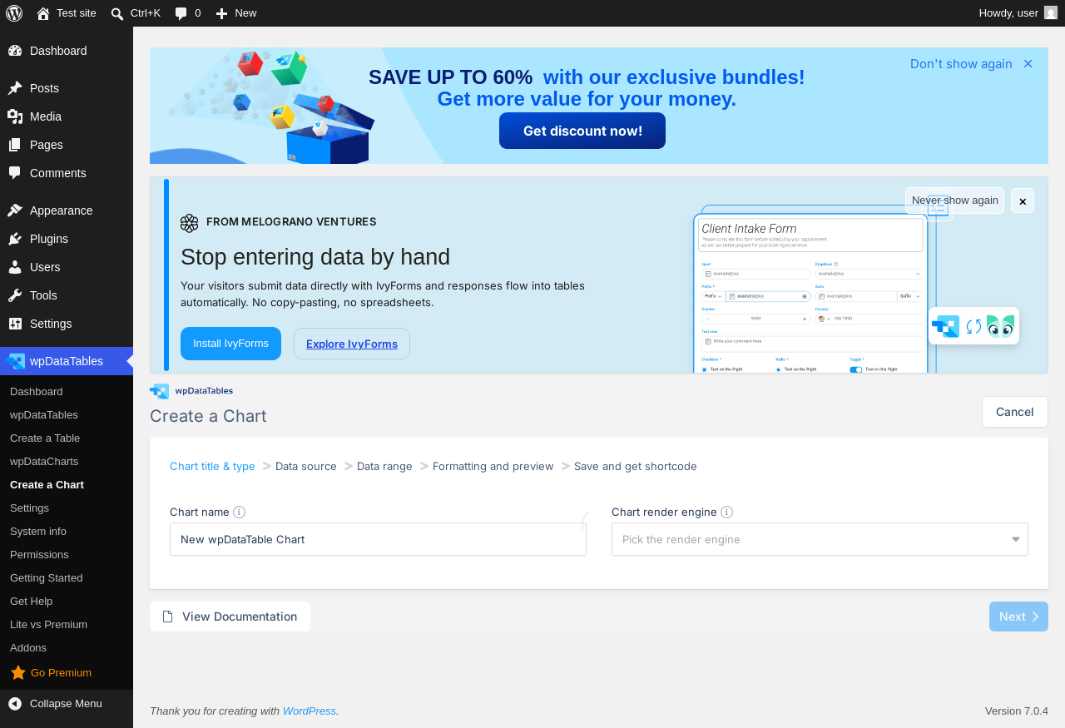Open View Documentation
The height and width of the screenshot is (728, 1065).
[230, 617]
